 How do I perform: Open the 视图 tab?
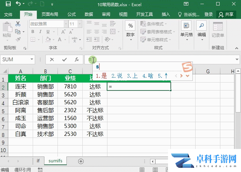tap(123, 14)
